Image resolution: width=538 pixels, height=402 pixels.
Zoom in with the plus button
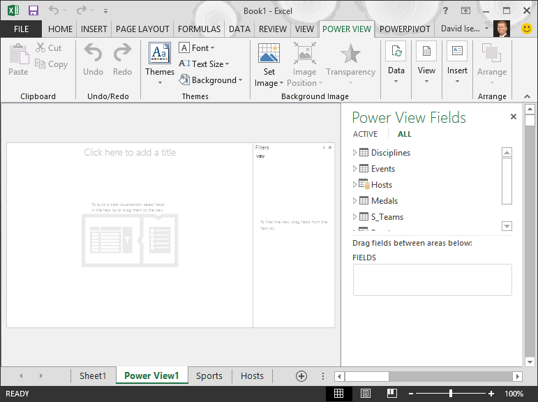coord(491,394)
